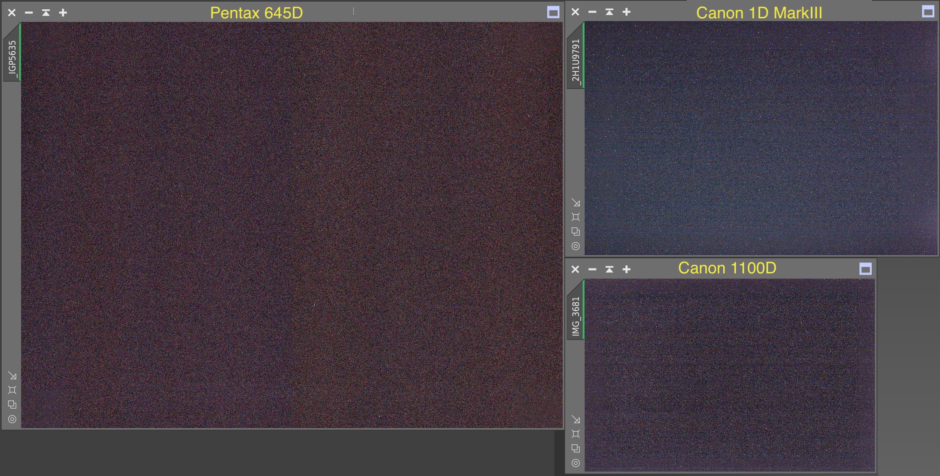Click the concentric circle icon in the Pentax 645D window
940x476 pixels.
(12, 419)
